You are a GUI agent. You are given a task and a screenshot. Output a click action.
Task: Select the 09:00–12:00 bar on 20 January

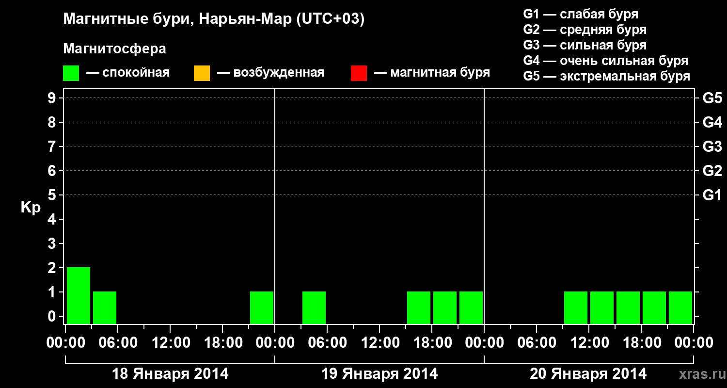576,307
